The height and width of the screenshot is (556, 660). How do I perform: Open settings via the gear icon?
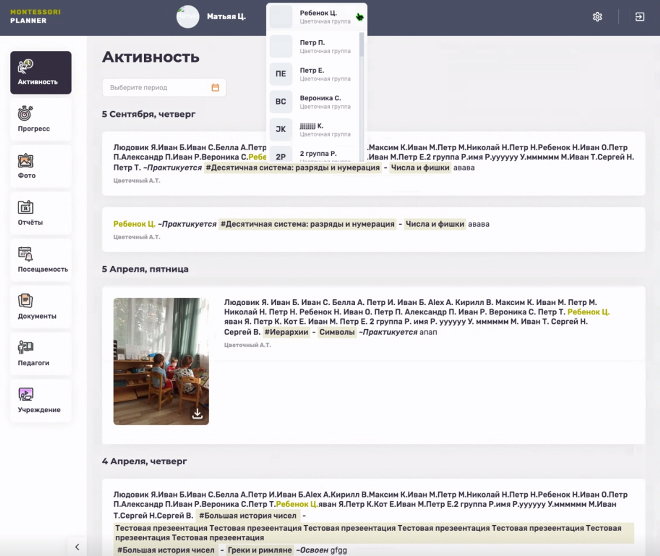point(597,17)
